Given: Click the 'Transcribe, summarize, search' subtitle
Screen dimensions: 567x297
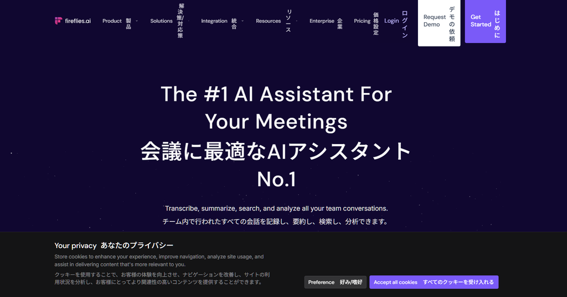Looking at the screenshot, I should click(x=276, y=208).
